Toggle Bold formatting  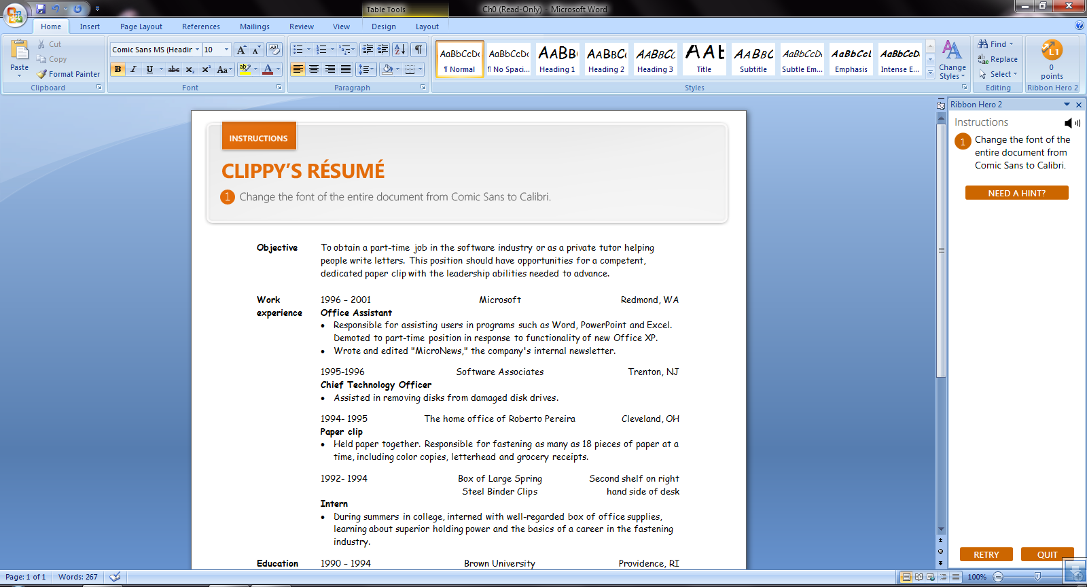[x=118, y=69]
